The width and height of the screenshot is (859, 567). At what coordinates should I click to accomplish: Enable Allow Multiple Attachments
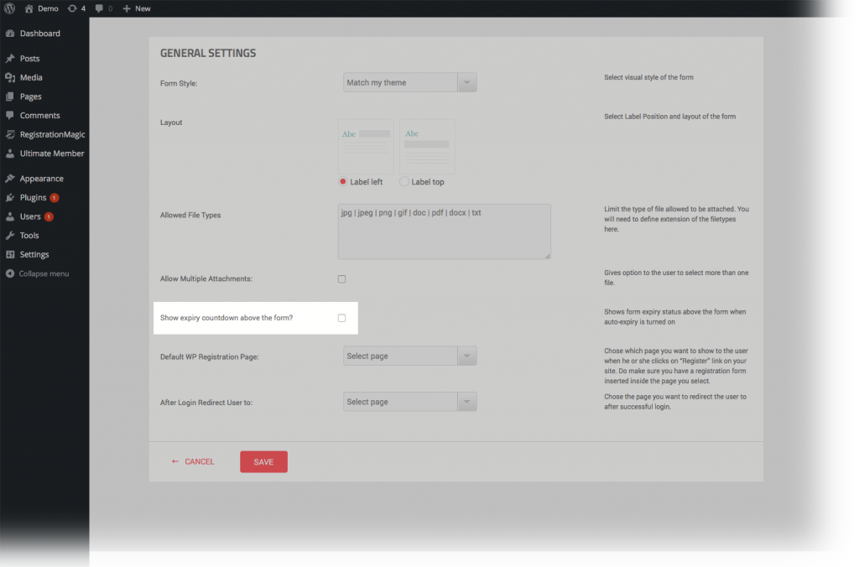pos(341,278)
